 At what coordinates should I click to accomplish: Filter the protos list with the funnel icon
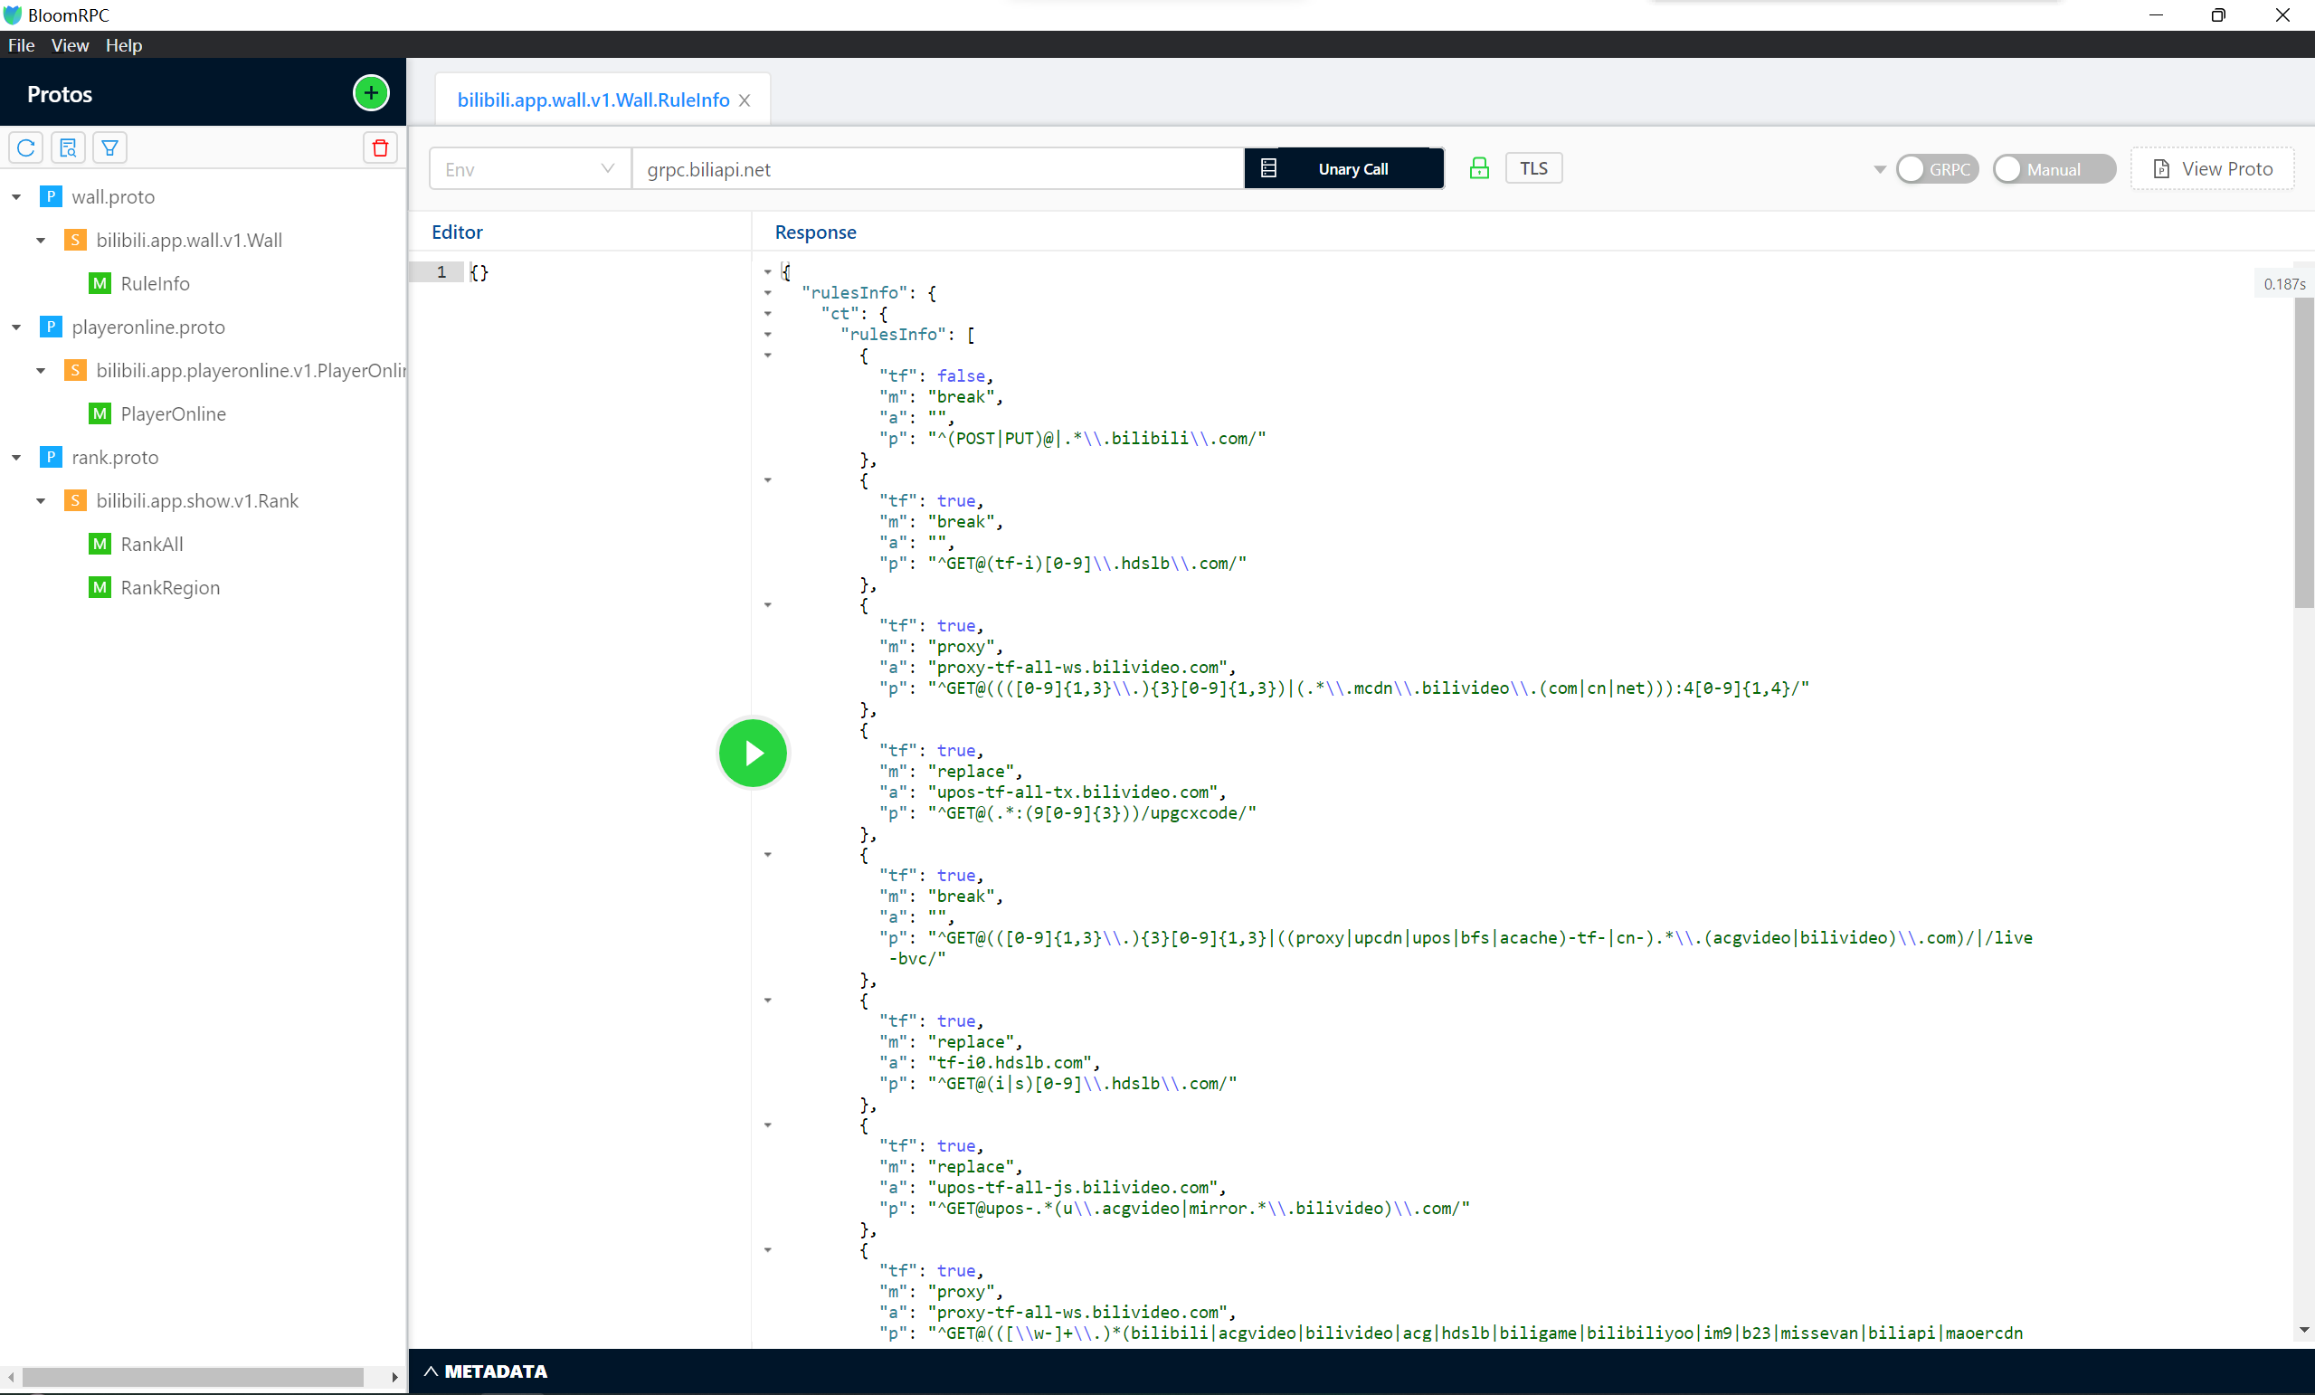click(109, 147)
